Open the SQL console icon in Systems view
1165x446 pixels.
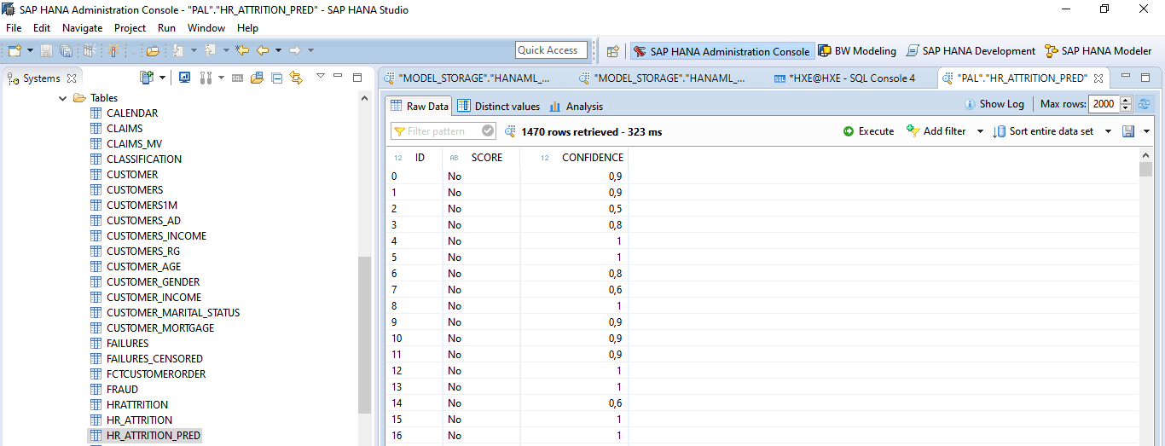237,78
